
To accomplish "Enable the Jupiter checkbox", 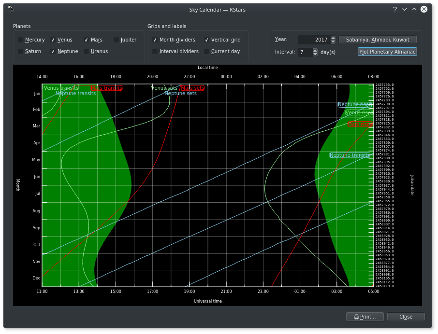I will (117, 40).
